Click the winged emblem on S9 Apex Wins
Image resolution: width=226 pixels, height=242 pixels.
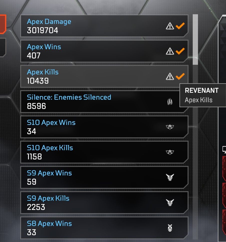pyautogui.click(x=170, y=177)
